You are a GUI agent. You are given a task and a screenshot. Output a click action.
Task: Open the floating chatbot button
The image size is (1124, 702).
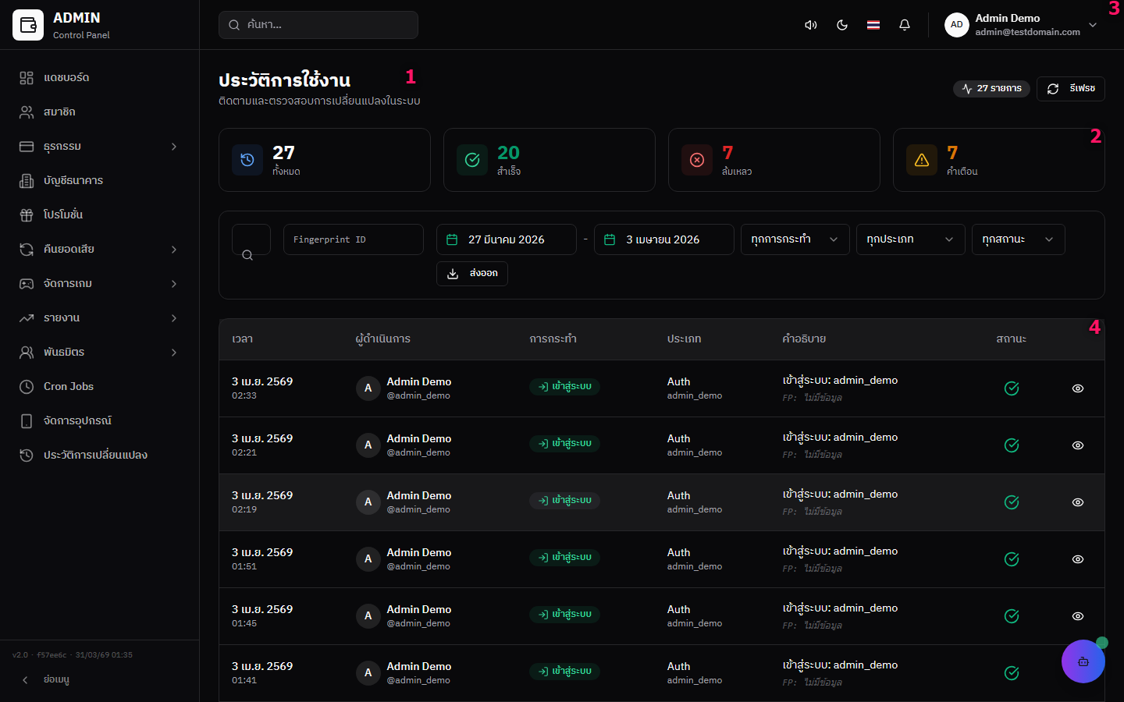pos(1083,661)
